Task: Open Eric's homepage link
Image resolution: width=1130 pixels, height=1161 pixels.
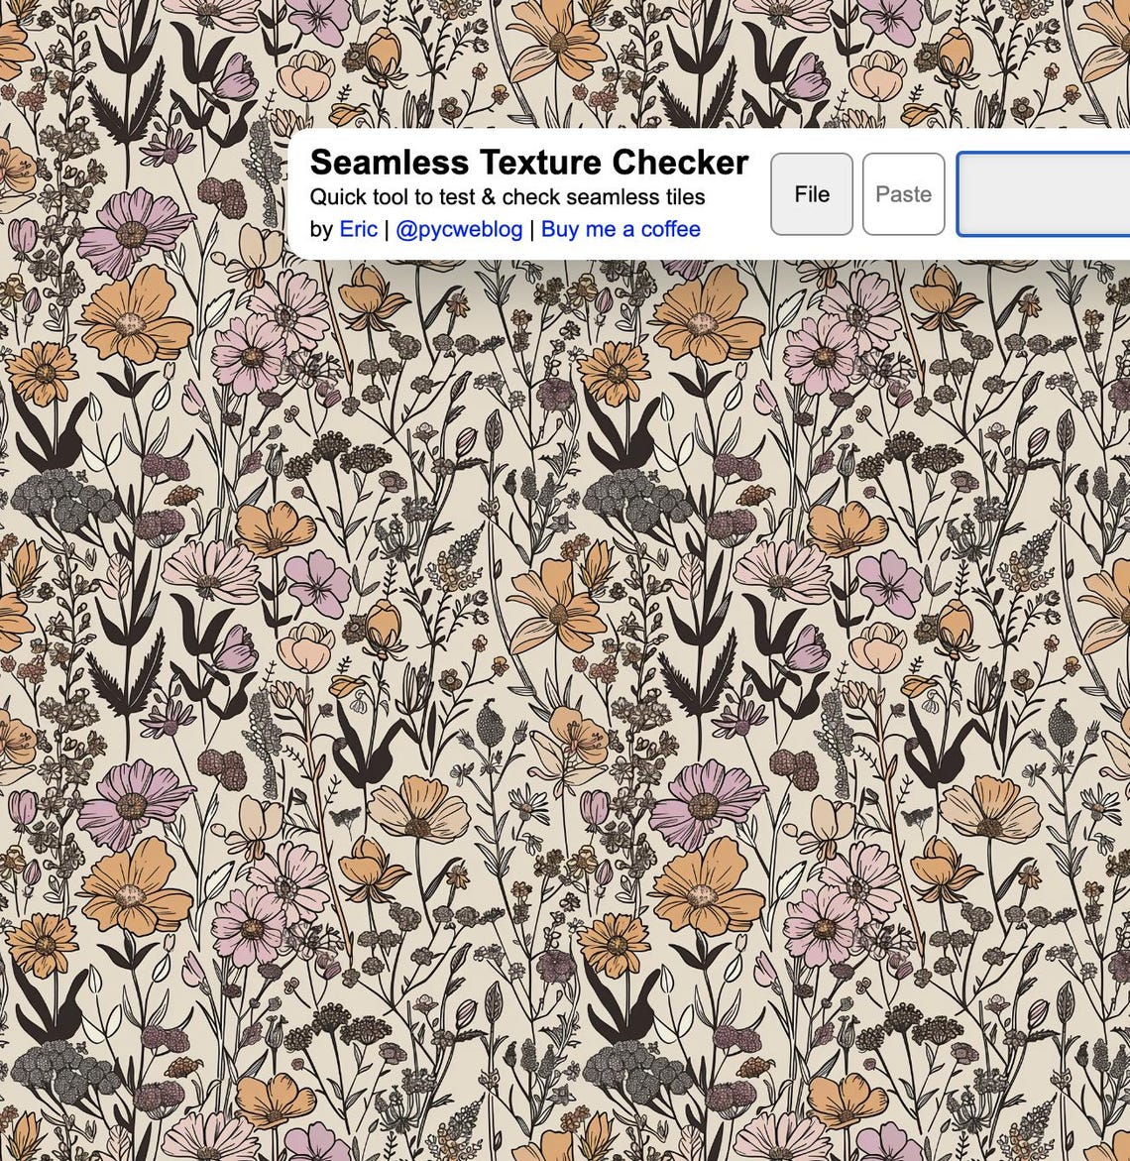Action: point(357,229)
